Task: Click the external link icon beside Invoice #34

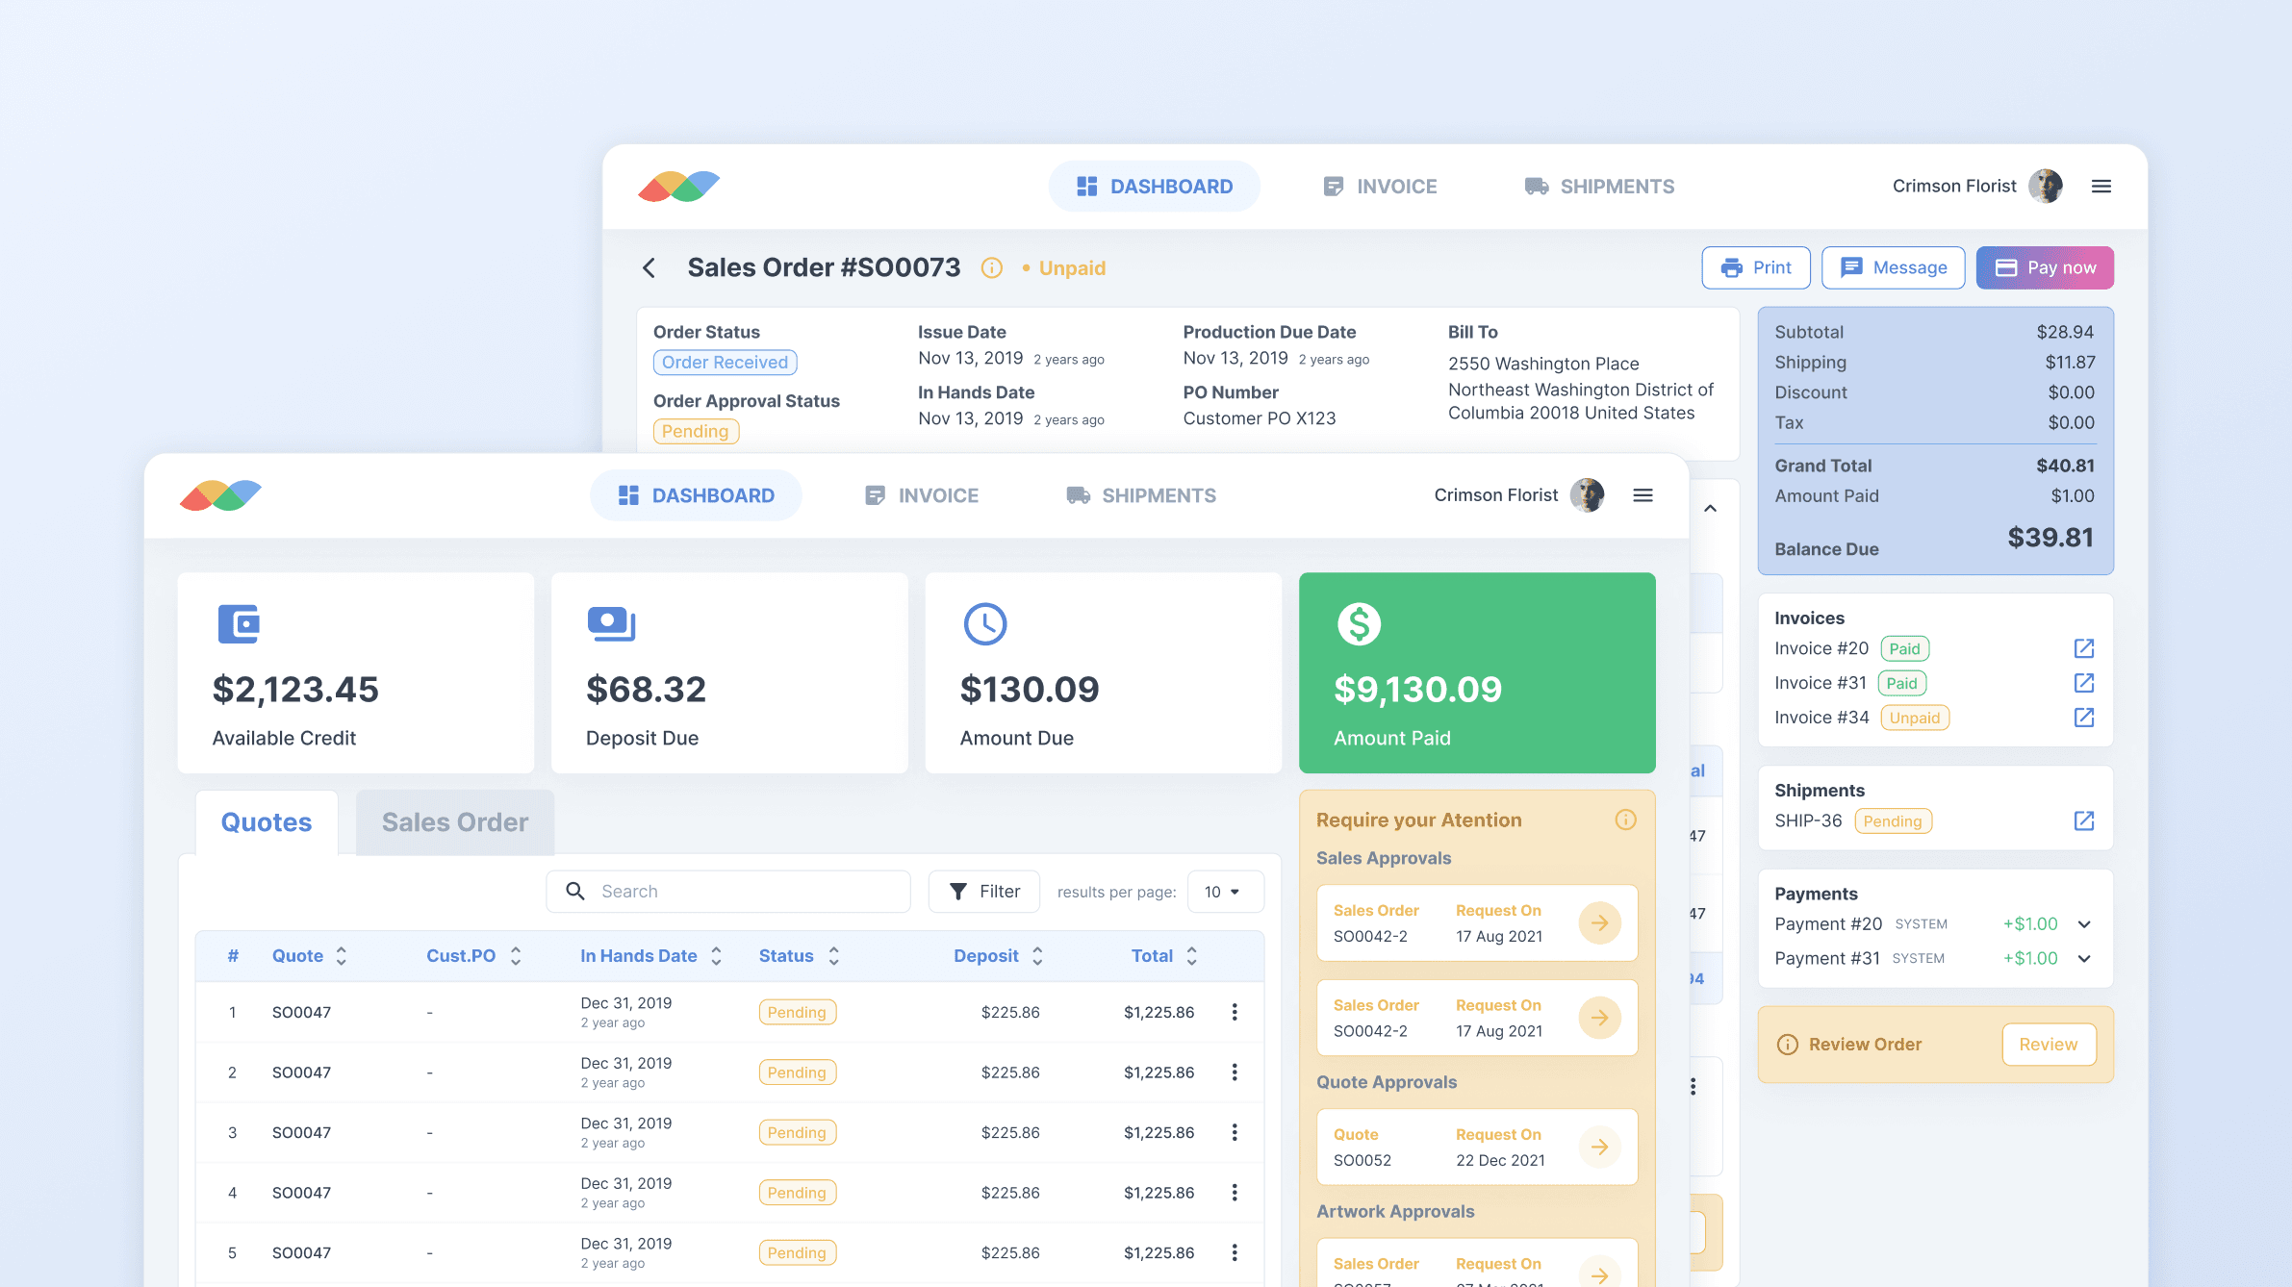Action: (2084, 717)
